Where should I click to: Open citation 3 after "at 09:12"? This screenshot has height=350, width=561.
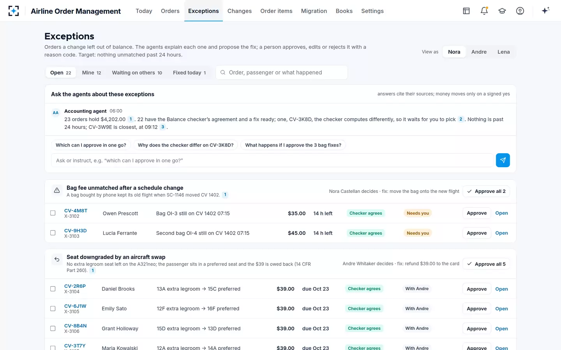pos(163,127)
